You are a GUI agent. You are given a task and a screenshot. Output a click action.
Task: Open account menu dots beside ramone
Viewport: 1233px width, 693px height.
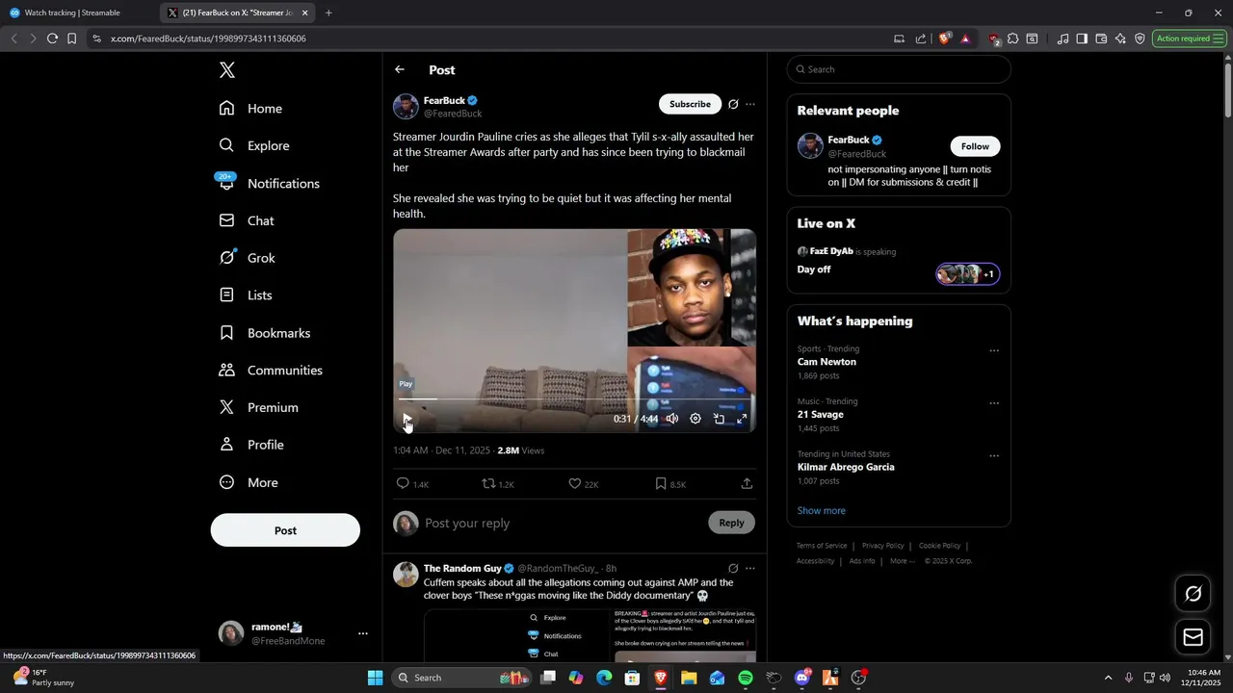pyautogui.click(x=363, y=633)
